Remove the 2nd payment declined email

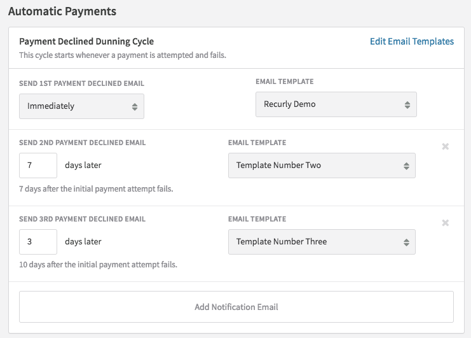coord(445,147)
